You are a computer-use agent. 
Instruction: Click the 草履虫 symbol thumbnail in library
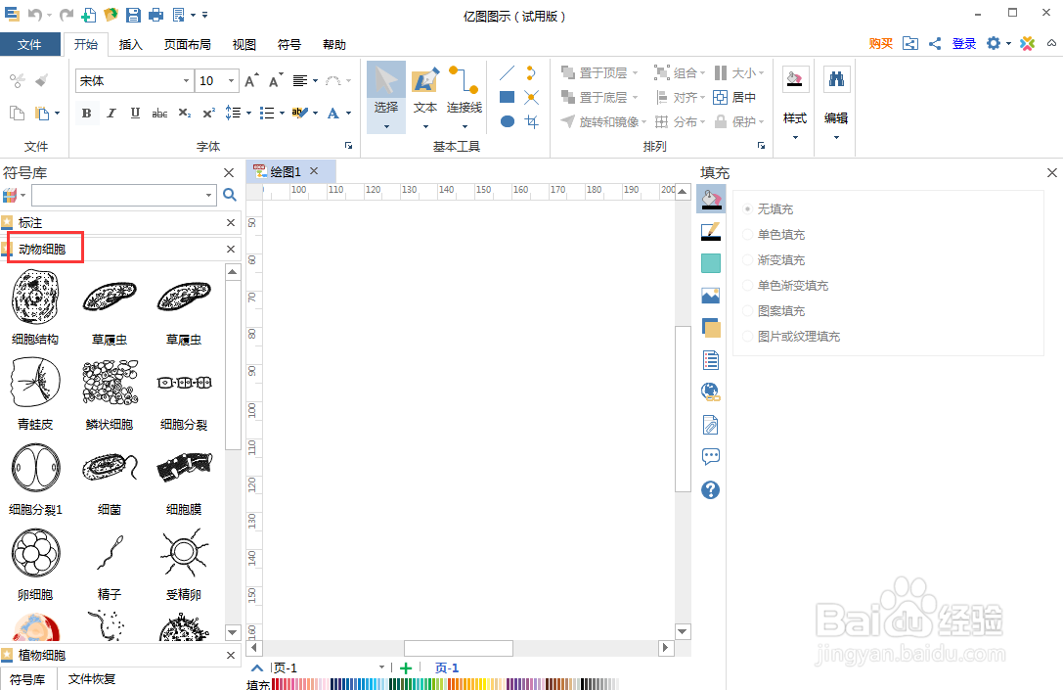[109, 298]
